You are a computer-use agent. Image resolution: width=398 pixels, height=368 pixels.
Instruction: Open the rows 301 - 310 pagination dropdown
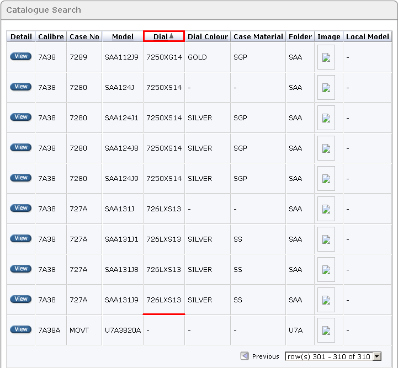point(333,356)
